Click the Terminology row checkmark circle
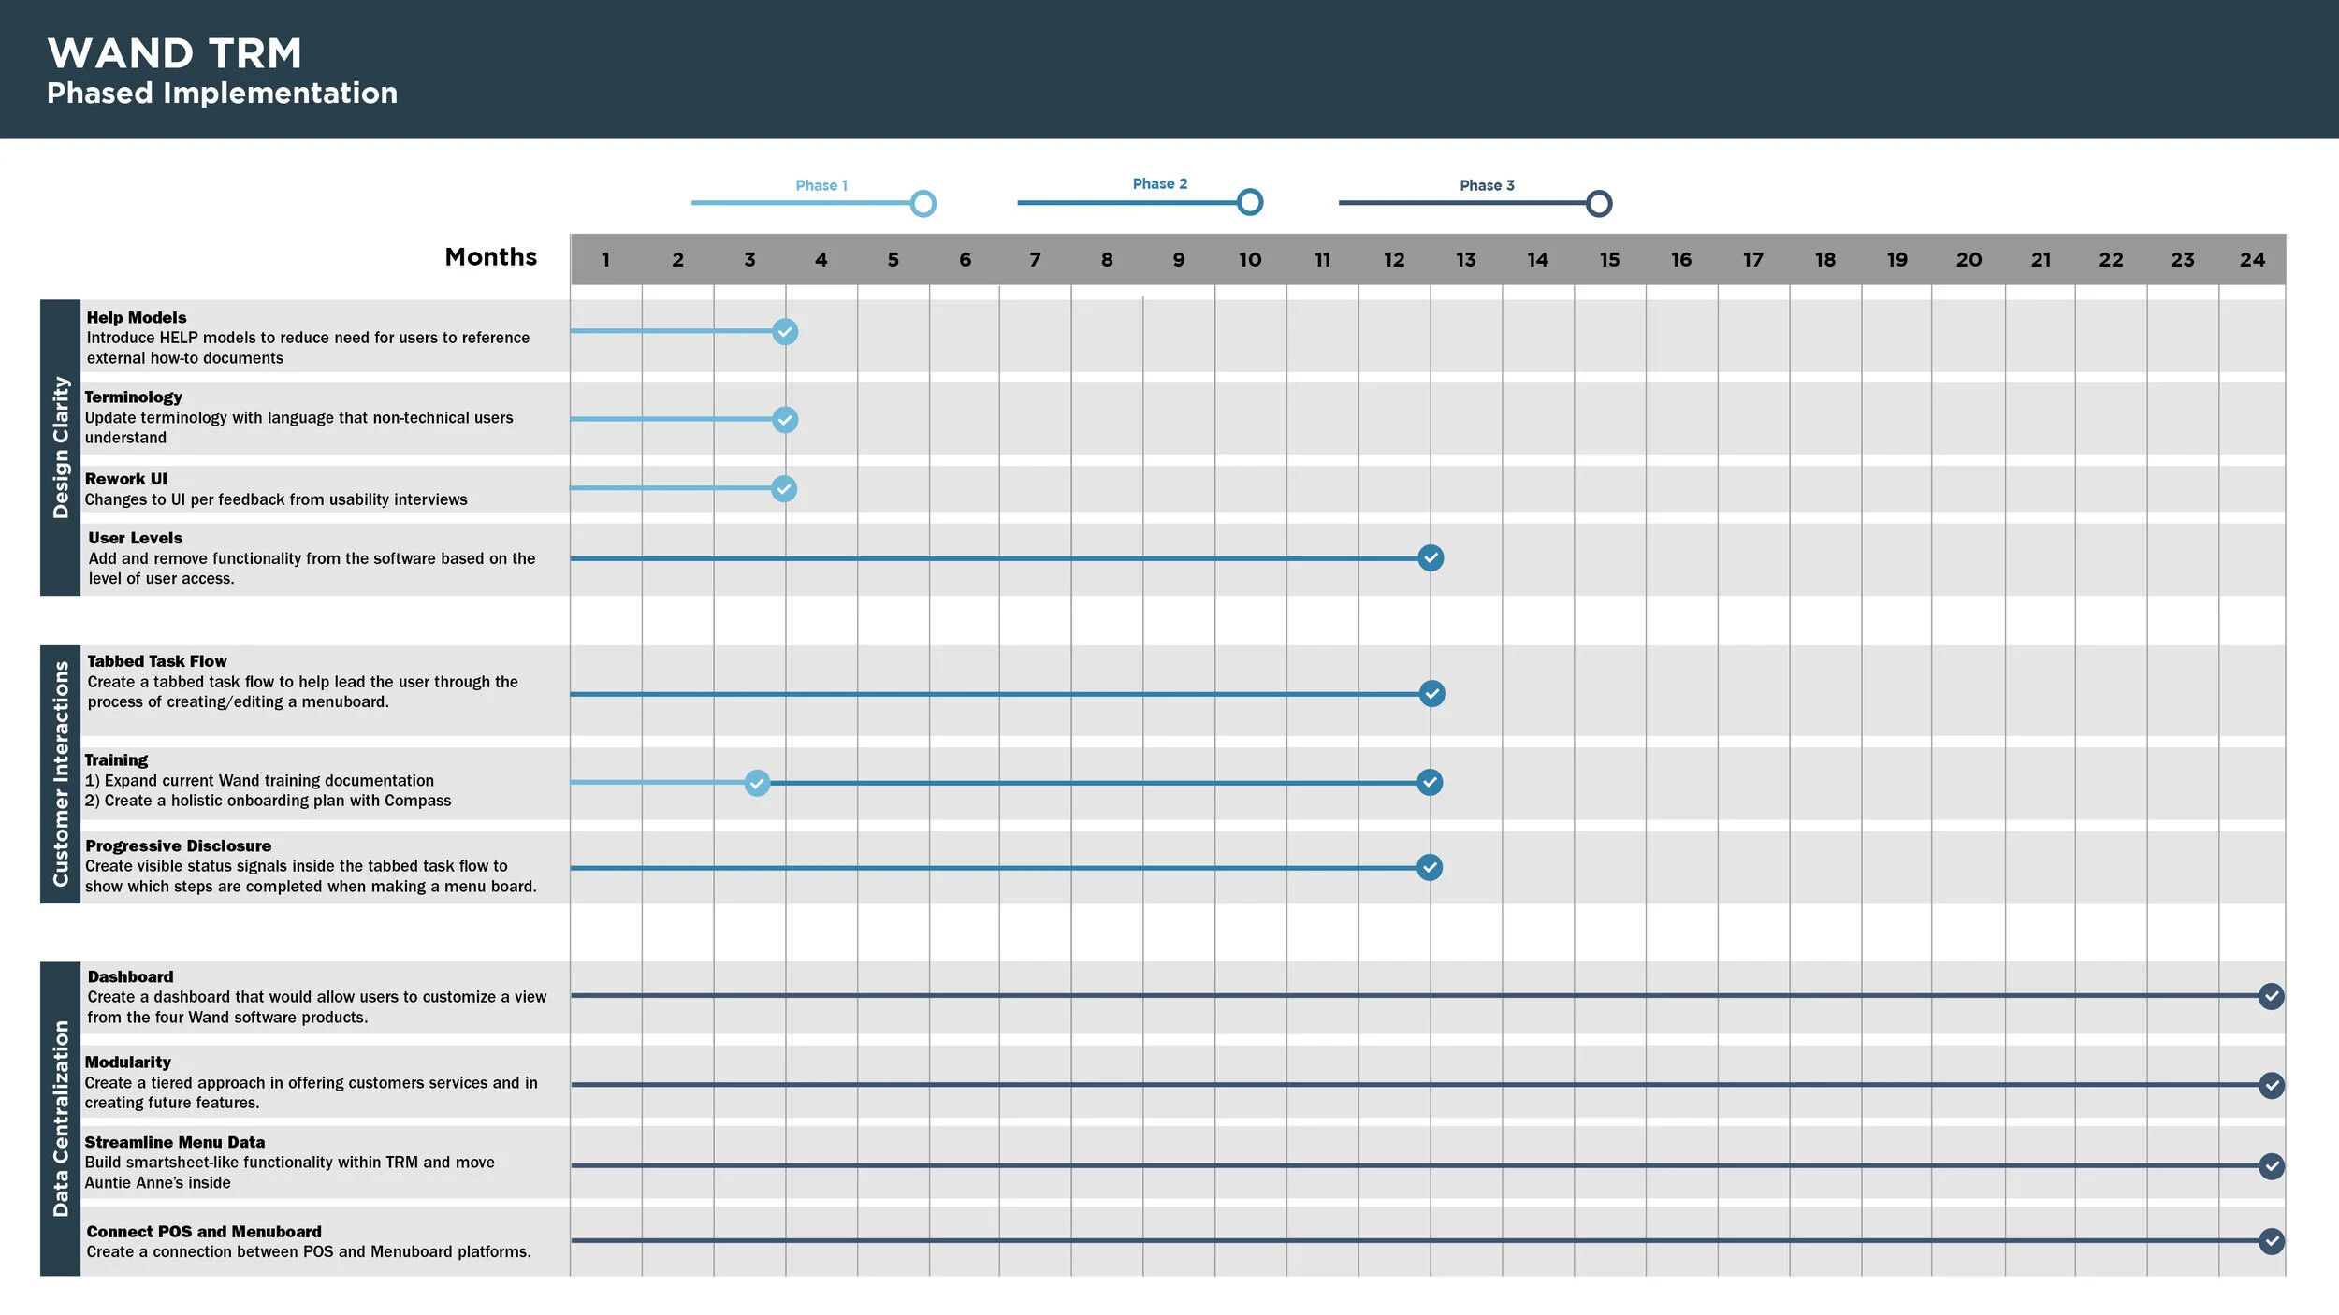 click(785, 419)
